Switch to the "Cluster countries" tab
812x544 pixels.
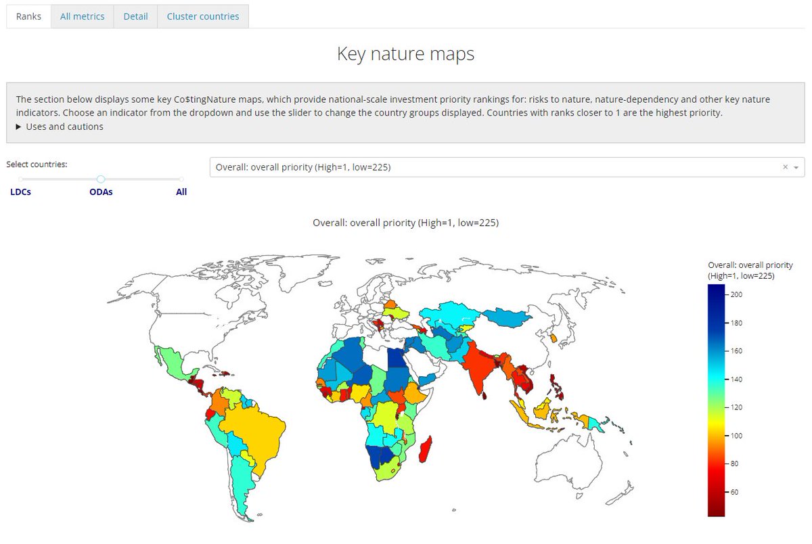(x=204, y=16)
